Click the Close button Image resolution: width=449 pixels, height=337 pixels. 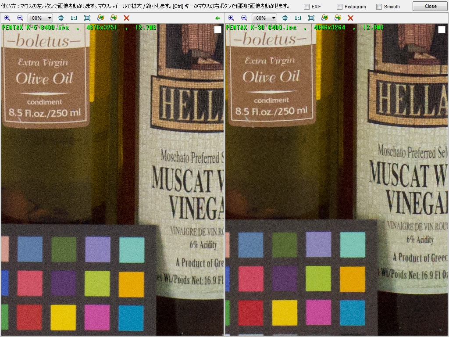coord(431,6)
